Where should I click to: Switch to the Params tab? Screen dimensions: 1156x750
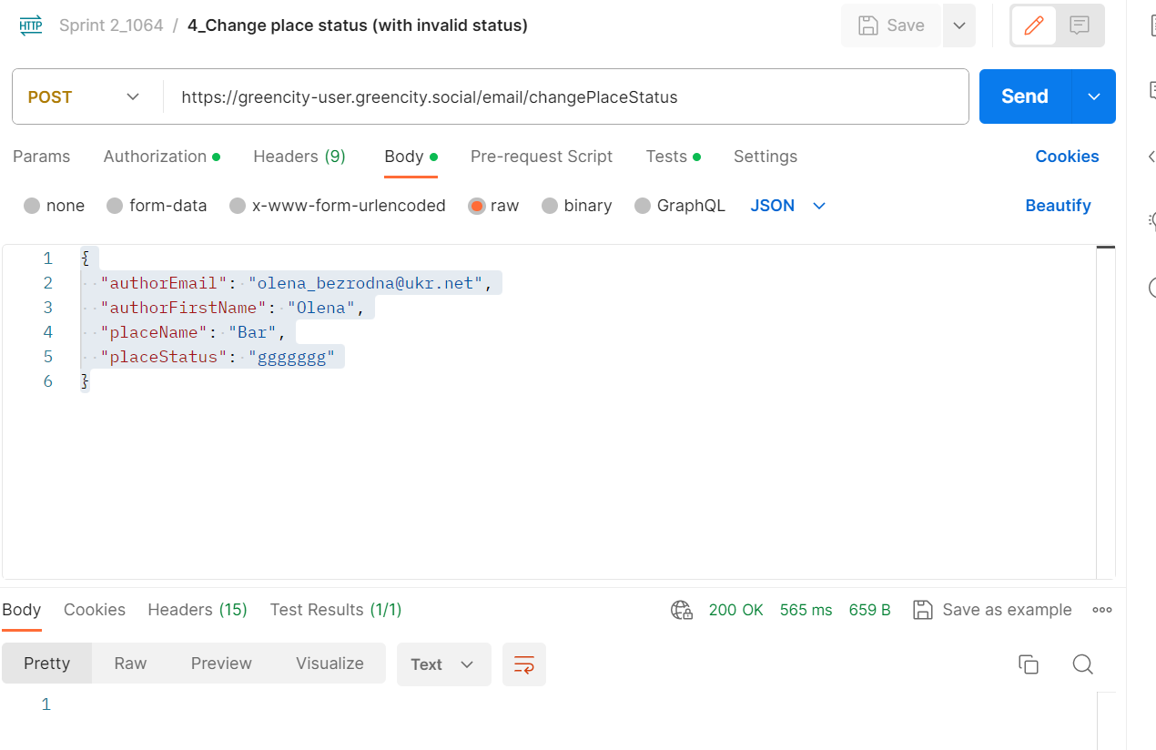pos(41,157)
